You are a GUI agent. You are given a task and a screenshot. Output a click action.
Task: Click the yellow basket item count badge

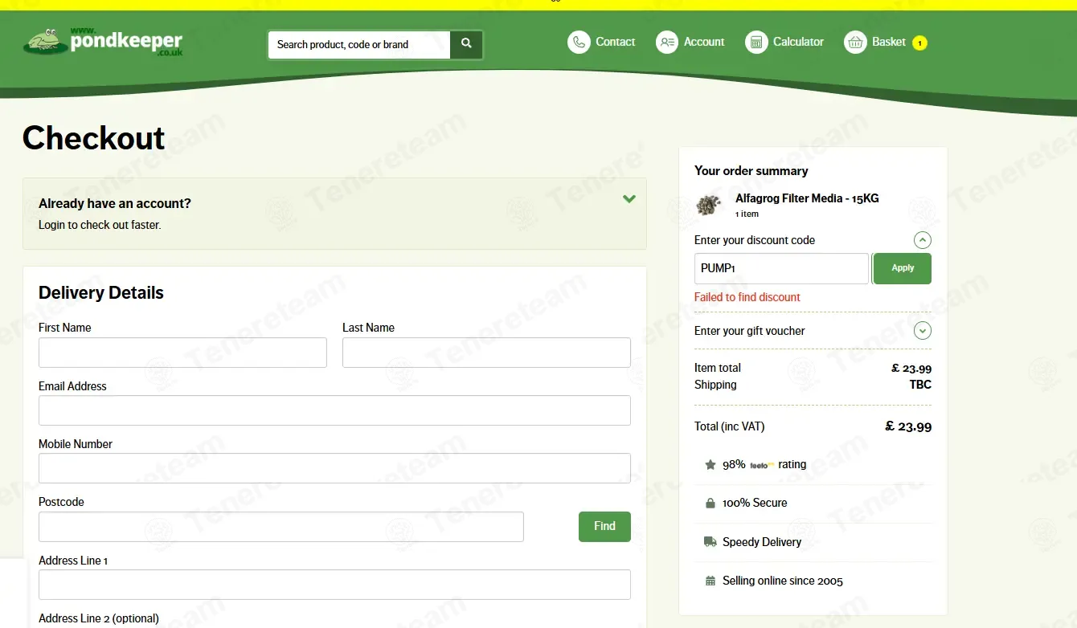[920, 43]
